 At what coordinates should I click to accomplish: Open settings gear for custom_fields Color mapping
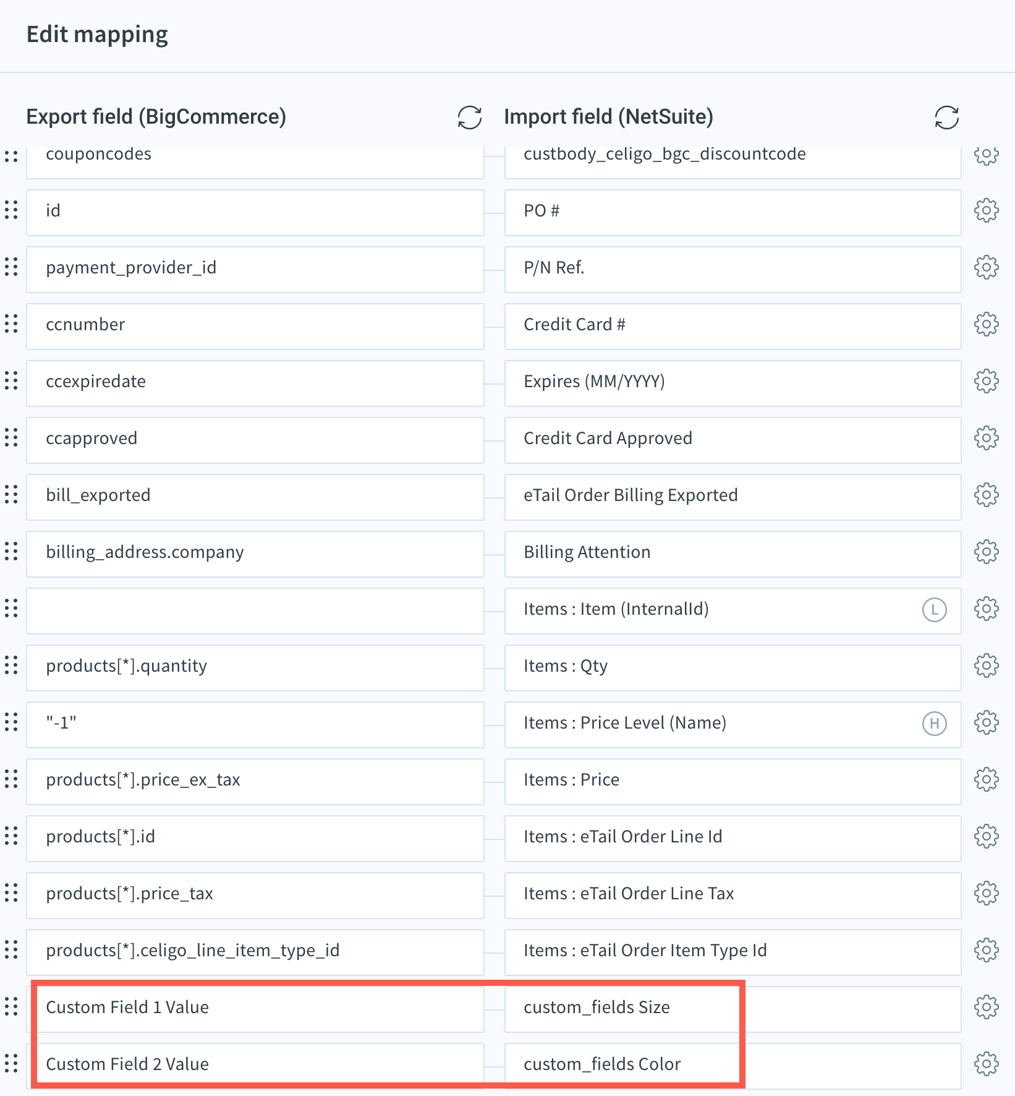point(986,1064)
